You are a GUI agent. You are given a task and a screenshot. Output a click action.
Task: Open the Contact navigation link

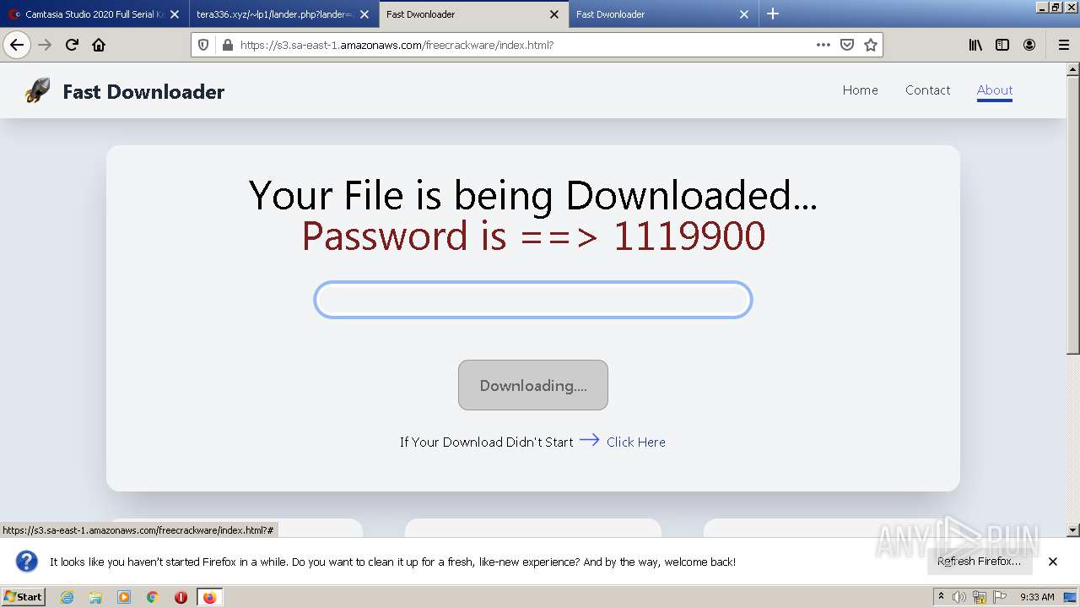927,90
